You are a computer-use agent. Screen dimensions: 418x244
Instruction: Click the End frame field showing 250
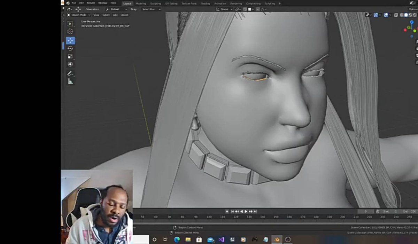click(409, 211)
